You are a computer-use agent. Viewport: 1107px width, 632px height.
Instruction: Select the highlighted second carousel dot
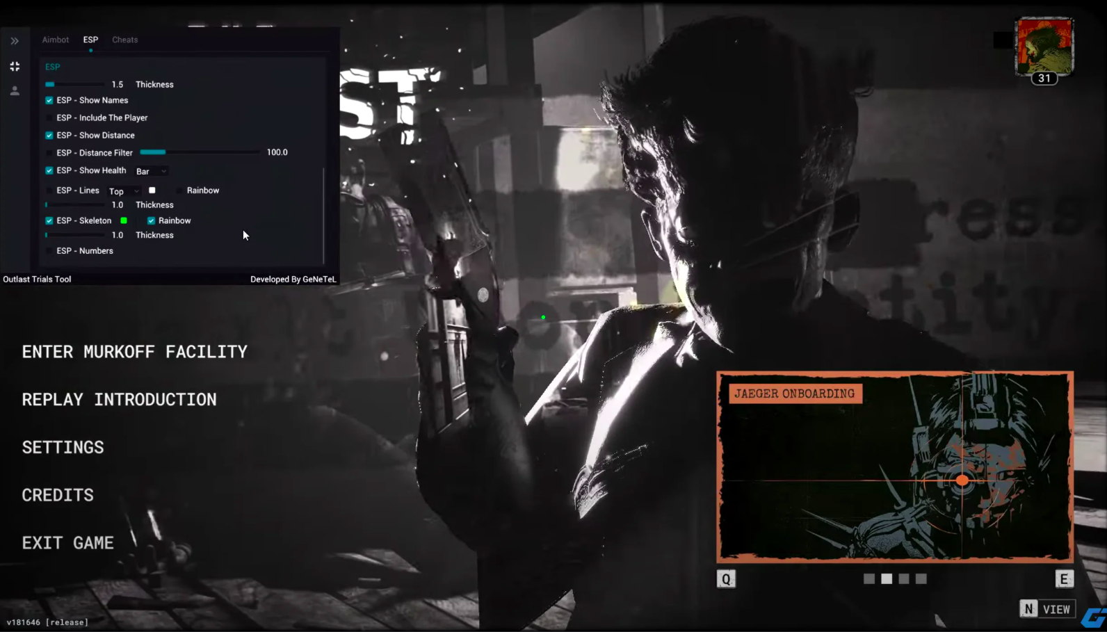click(887, 578)
